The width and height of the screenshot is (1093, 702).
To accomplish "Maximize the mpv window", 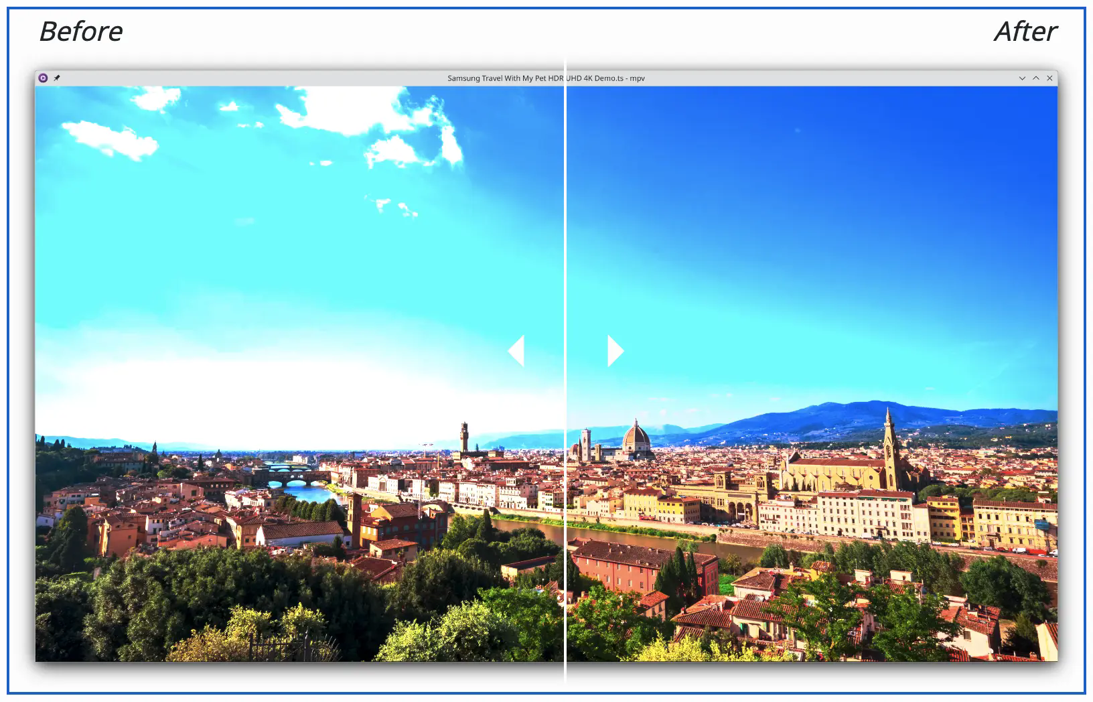I will [x=1036, y=78].
